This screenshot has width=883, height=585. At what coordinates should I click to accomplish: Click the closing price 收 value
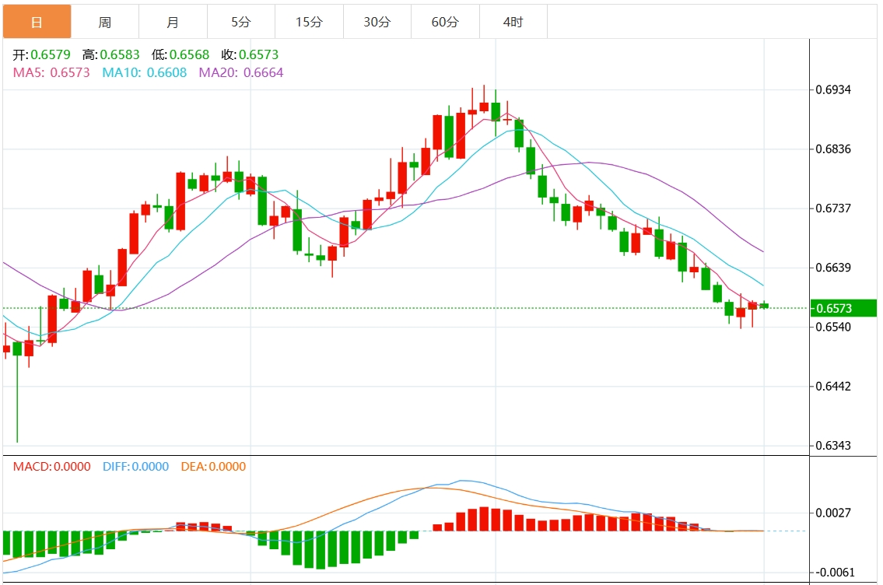click(x=258, y=55)
